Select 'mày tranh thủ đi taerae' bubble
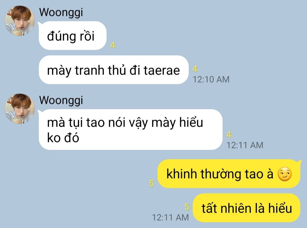The image size is (307, 228). pos(113,70)
